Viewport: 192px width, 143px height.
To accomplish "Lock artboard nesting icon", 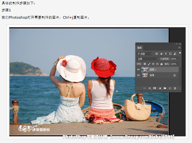I will [157, 64].
